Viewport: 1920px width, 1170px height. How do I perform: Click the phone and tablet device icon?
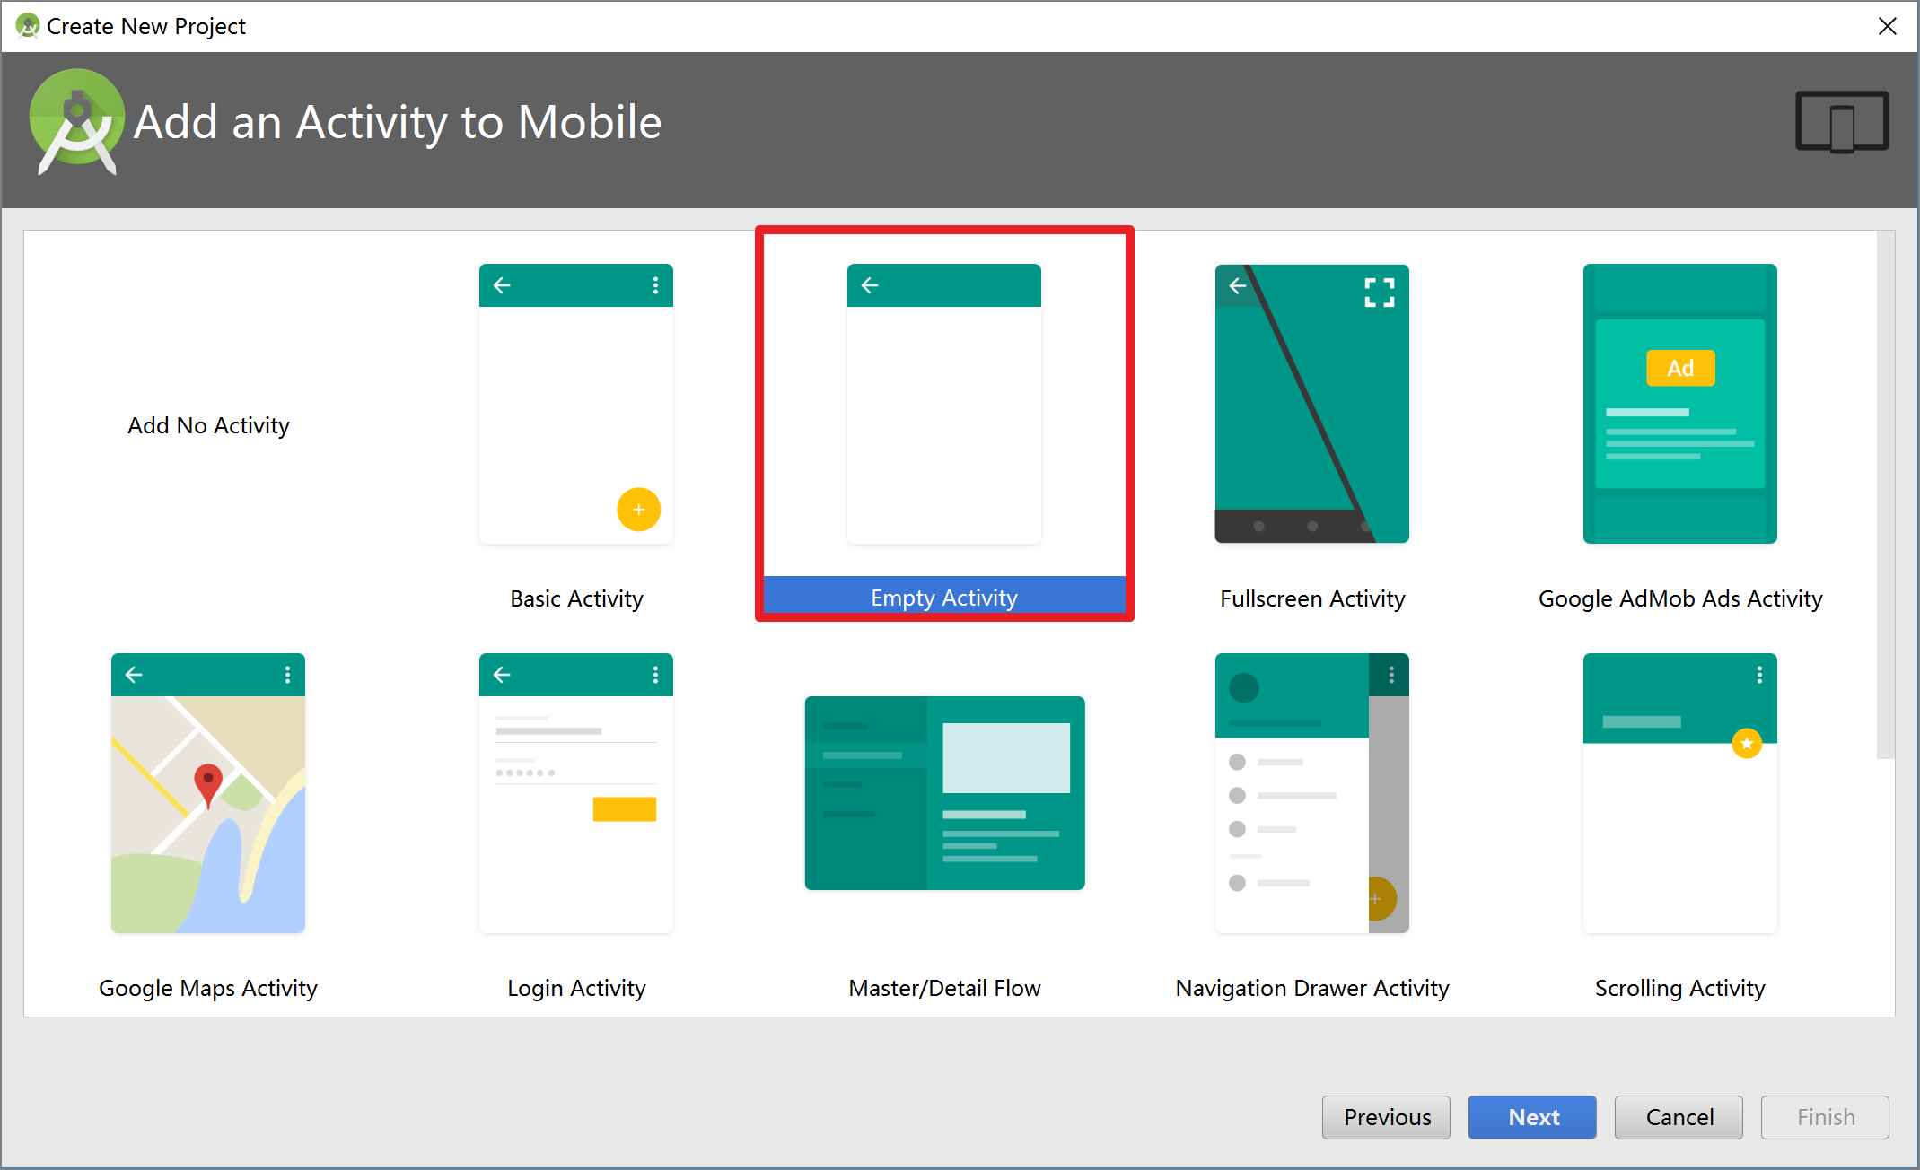(x=1842, y=122)
